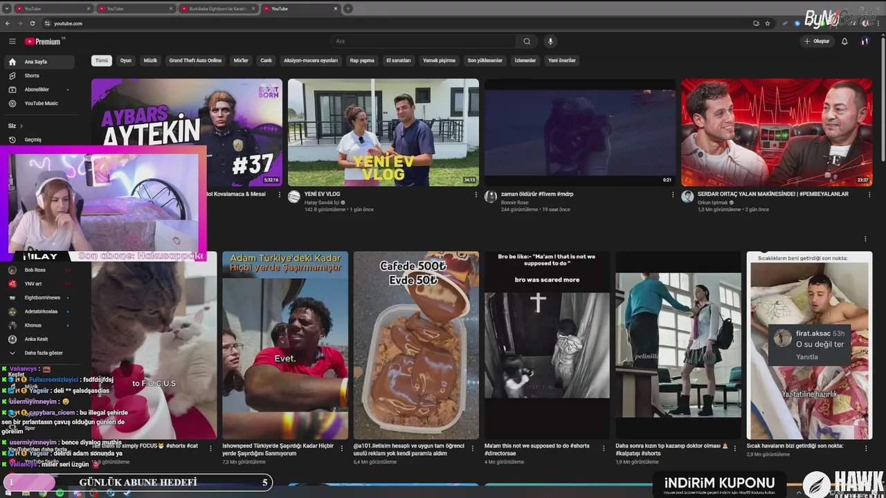Play Cafede 500₺ Evde 50₺ short
The height and width of the screenshot is (498, 886).
click(416, 345)
